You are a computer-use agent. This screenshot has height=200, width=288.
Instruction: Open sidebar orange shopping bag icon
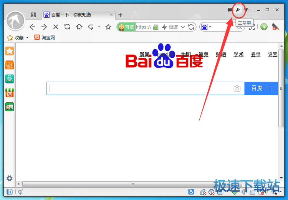(x=10, y=65)
